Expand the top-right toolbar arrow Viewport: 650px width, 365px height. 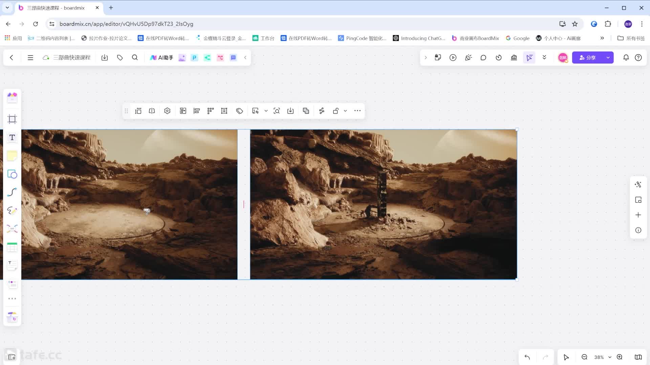(426, 58)
